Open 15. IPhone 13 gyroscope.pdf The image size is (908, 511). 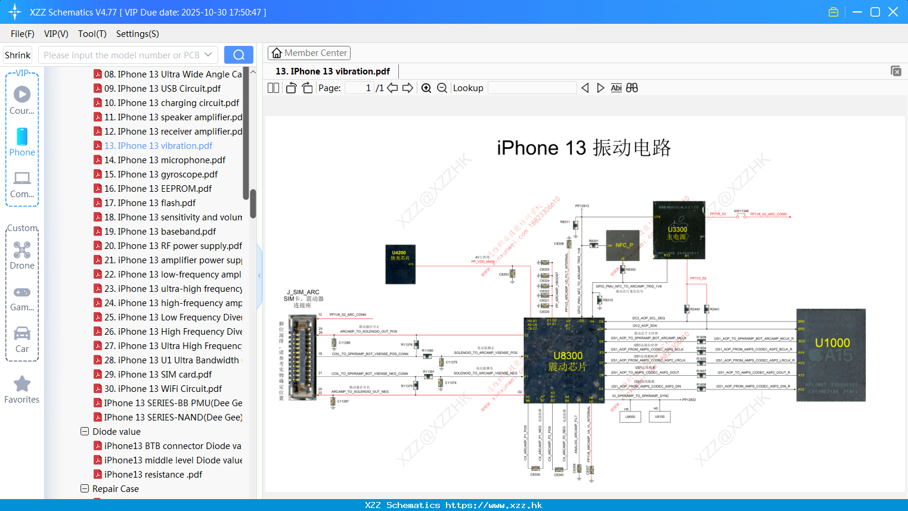tap(156, 174)
